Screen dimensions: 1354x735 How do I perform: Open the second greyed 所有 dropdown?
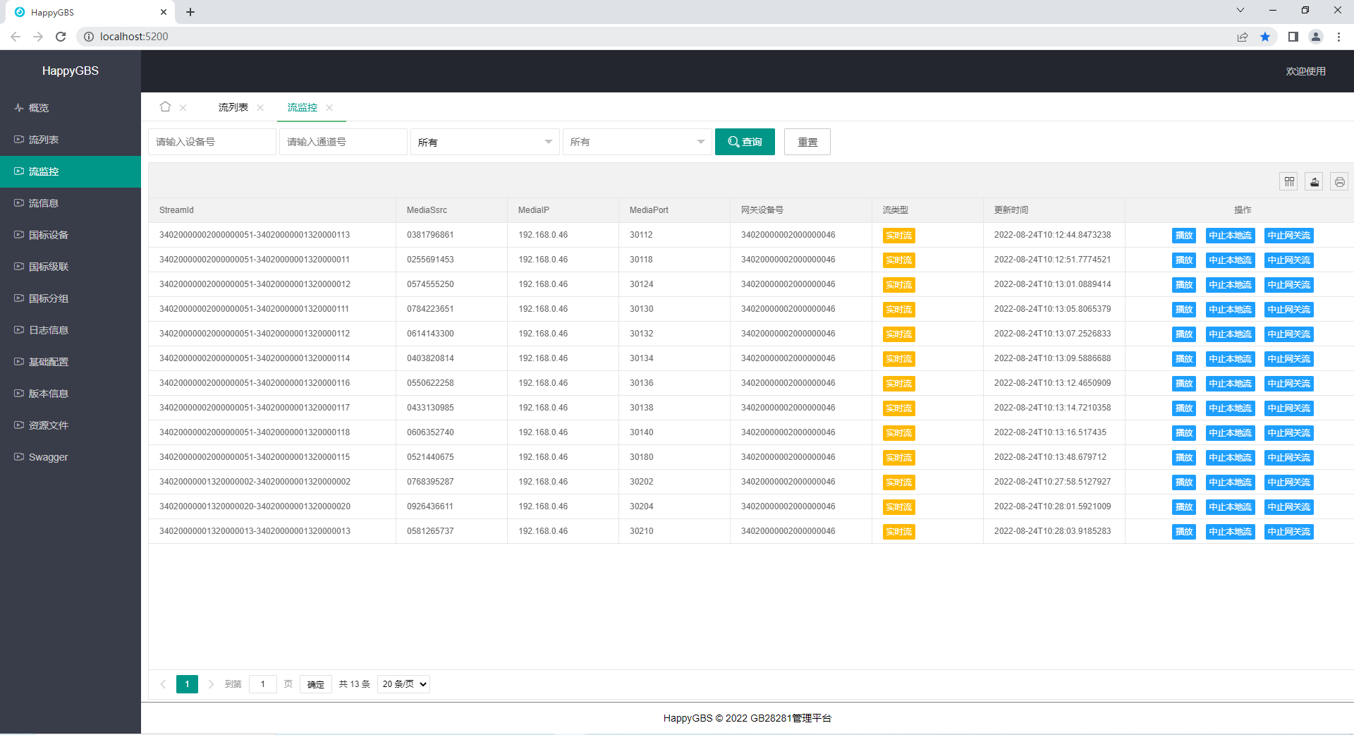(638, 142)
